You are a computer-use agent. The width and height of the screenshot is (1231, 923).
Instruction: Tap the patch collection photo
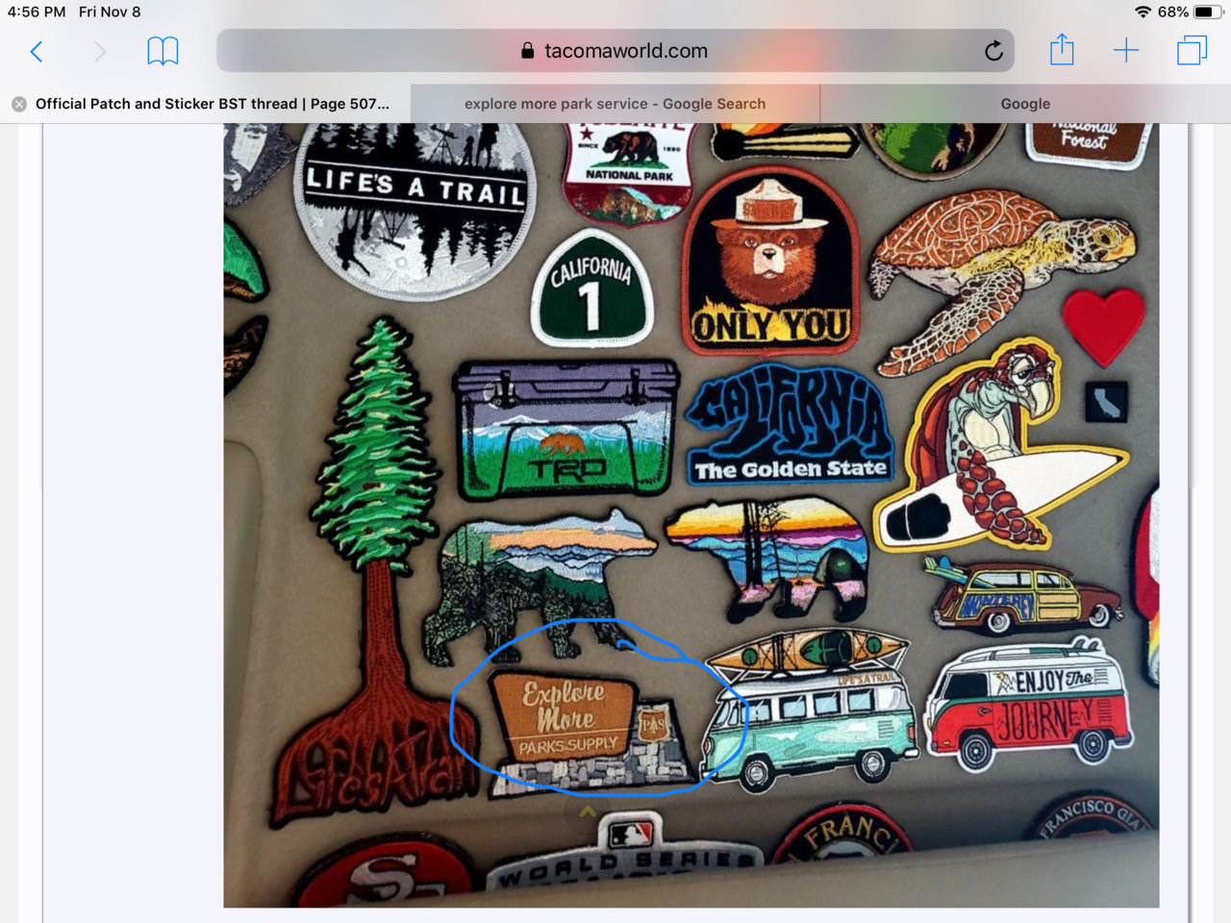click(691, 515)
